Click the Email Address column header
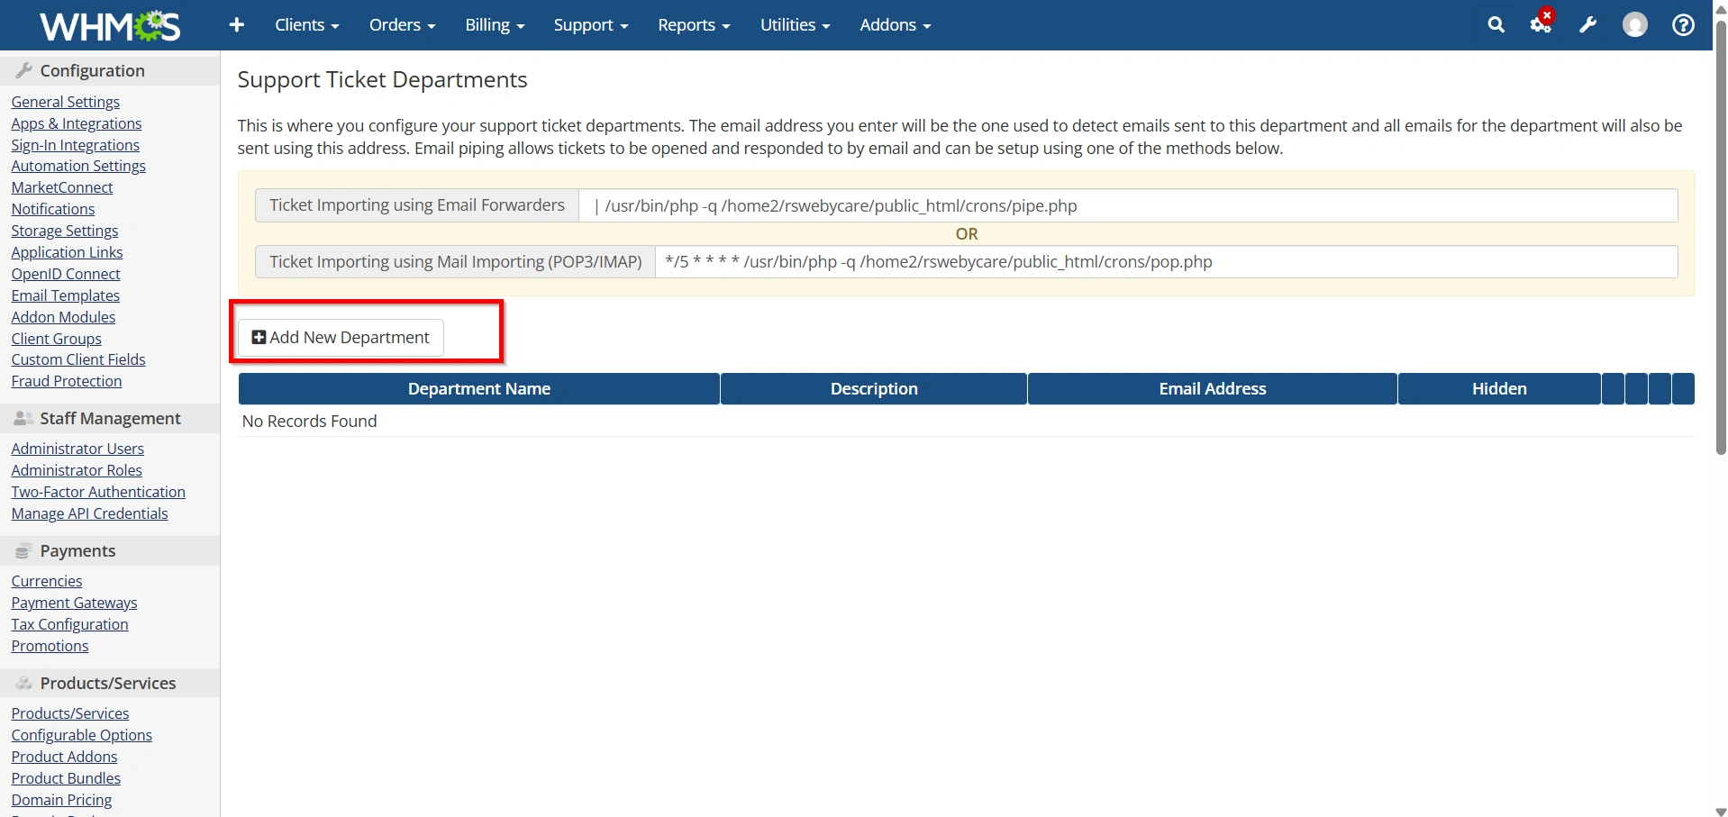 [x=1213, y=389]
